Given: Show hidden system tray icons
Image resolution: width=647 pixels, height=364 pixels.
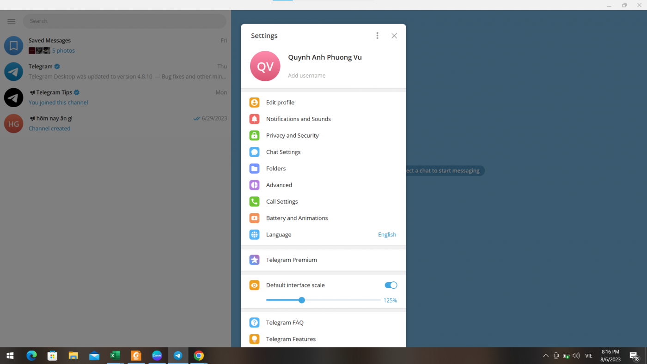Looking at the screenshot, I should click(x=546, y=356).
